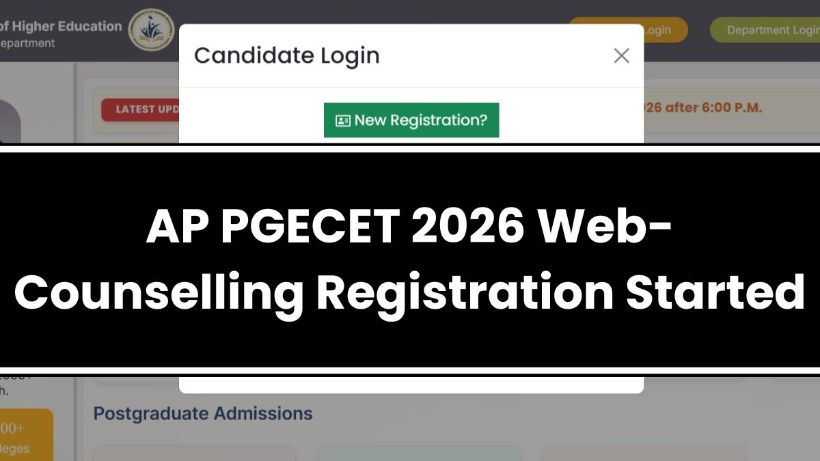Screen dimensions: 820x461
Task: Click the orange colleges count card
Action: tap(26, 435)
